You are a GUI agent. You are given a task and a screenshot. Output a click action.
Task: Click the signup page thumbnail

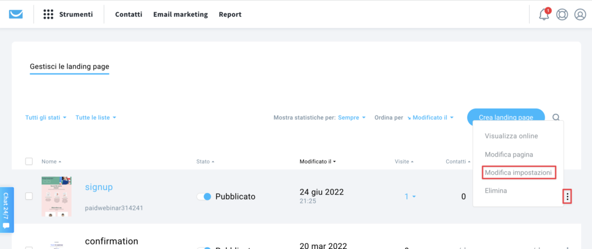click(57, 196)
